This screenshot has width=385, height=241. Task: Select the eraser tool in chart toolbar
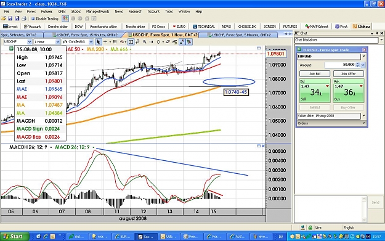coord(168,42)
